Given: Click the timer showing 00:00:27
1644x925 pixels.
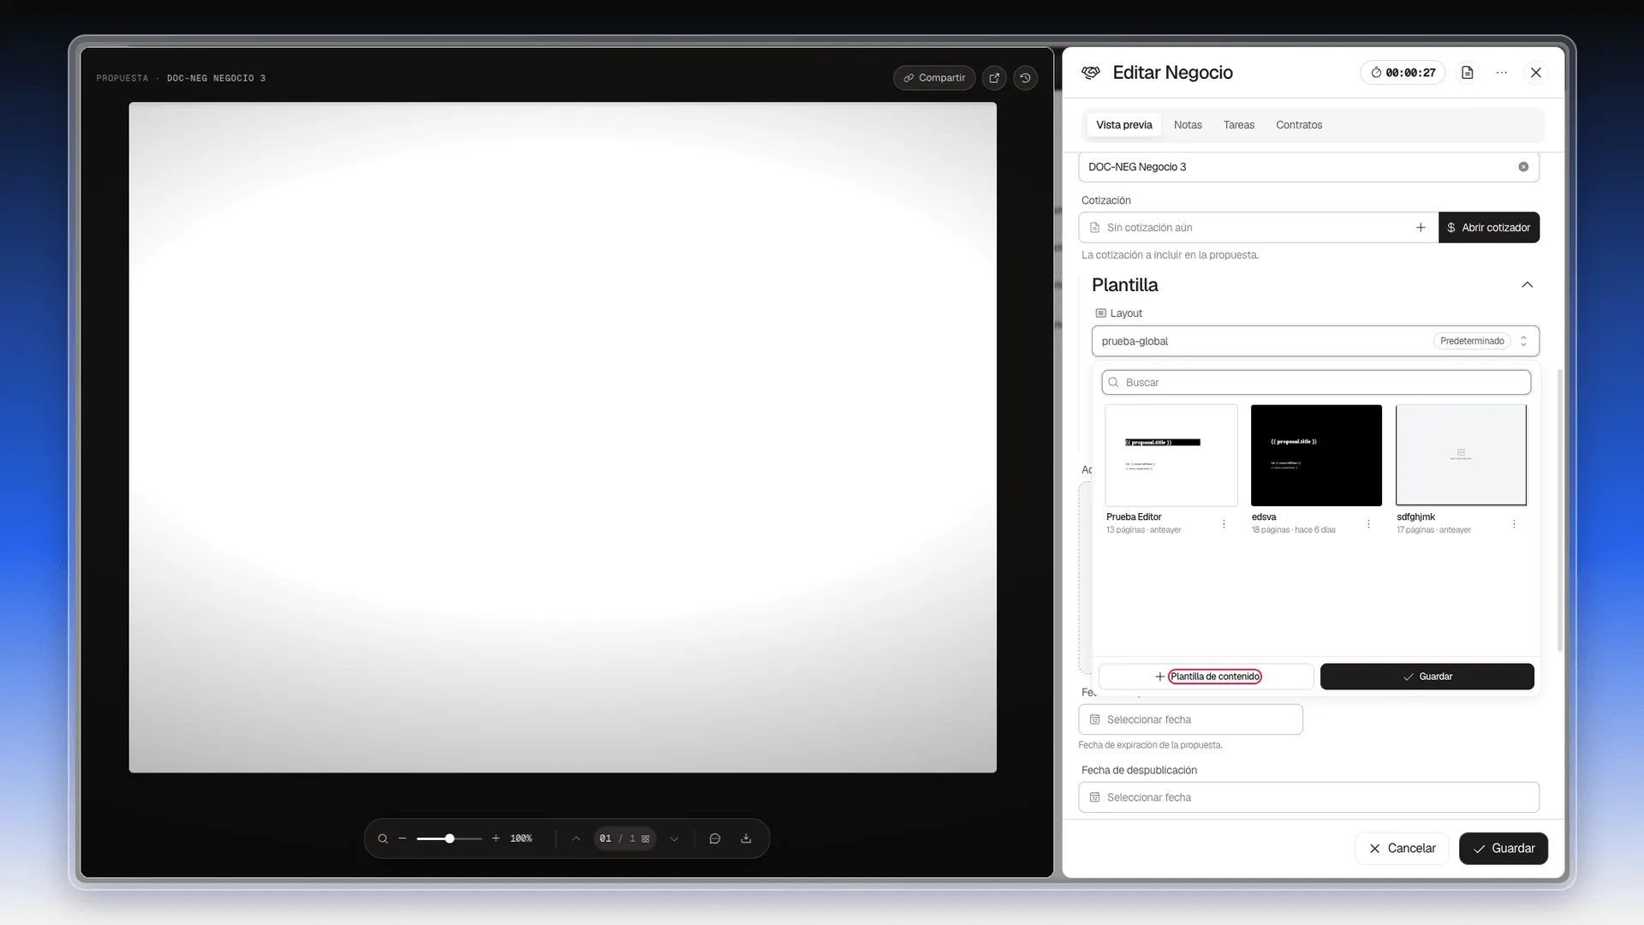Looking at the screenshot, I should tap(1403, 73).
